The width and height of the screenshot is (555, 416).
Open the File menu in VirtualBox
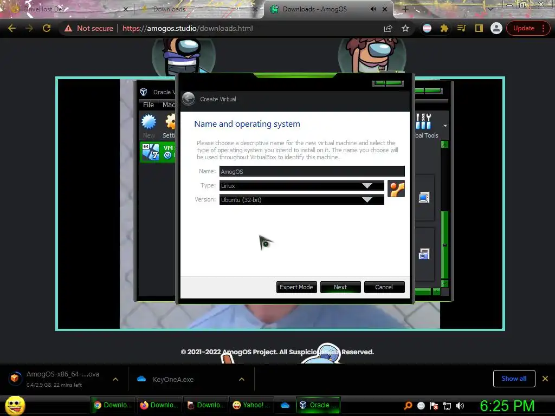pos(149,105)
